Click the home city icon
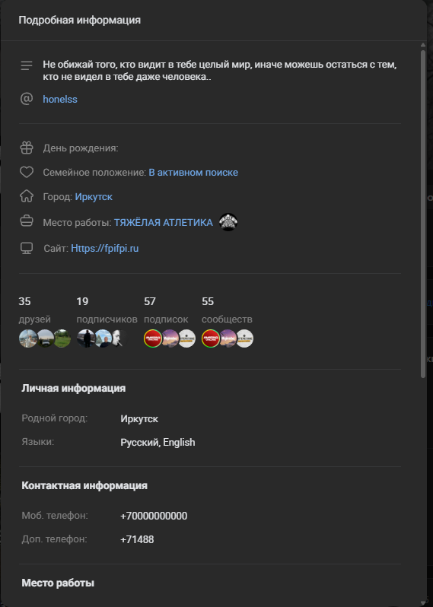The height and width of the screenshot is (607, 433). [27, 196]
